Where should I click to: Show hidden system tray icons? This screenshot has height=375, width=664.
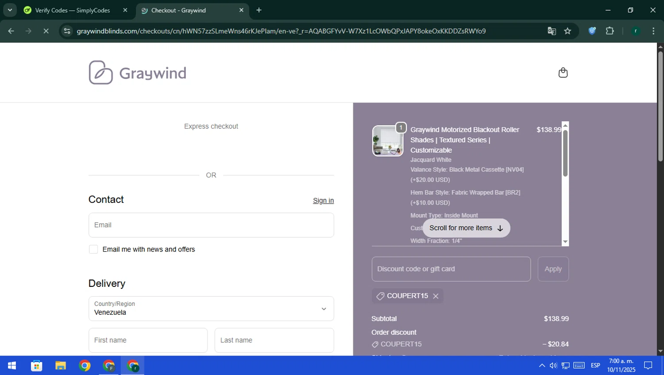point(542,366)
